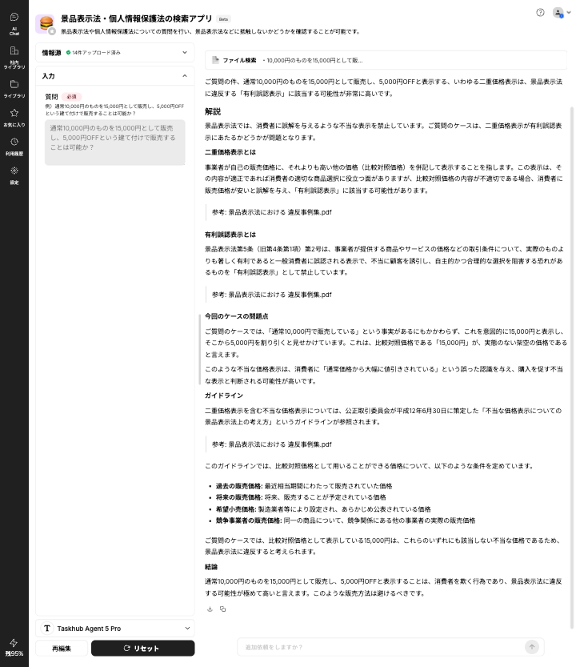The height and width of the screenshot is (667, 576).
Task: Click the 再編集 button
Action: click(x=62, y=648)
